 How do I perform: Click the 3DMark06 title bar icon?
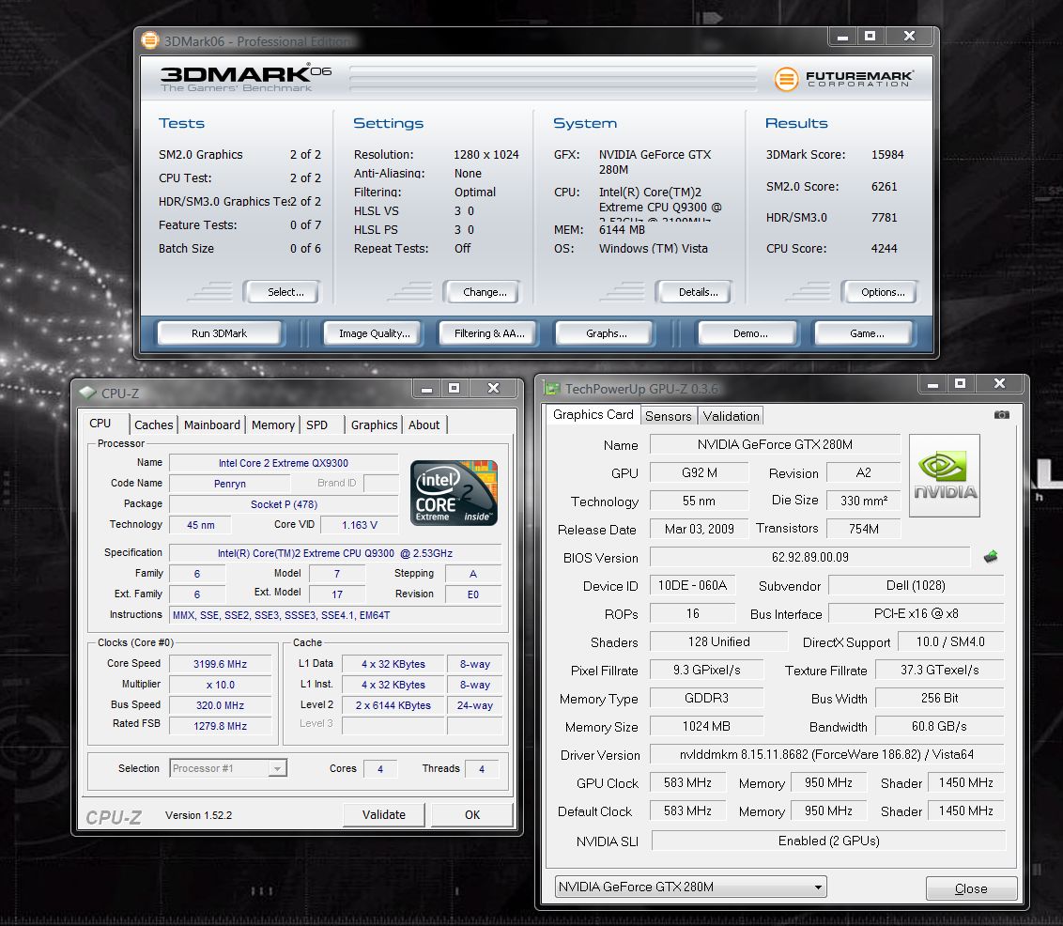tap(150, 40)
